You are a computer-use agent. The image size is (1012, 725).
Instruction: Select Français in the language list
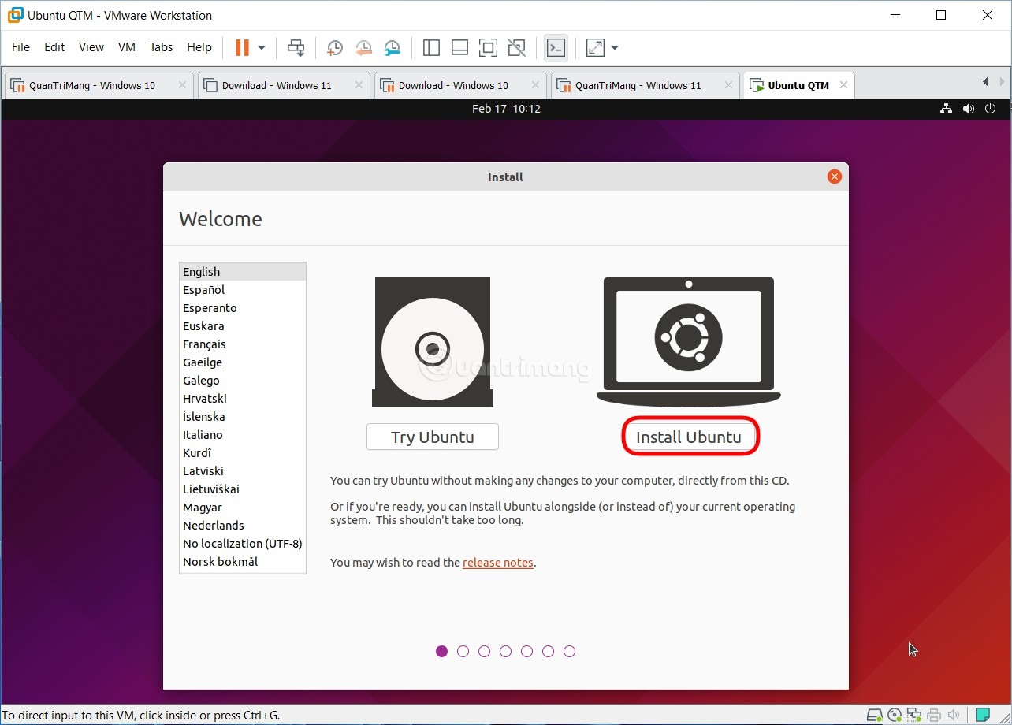(x=242, y=344)
